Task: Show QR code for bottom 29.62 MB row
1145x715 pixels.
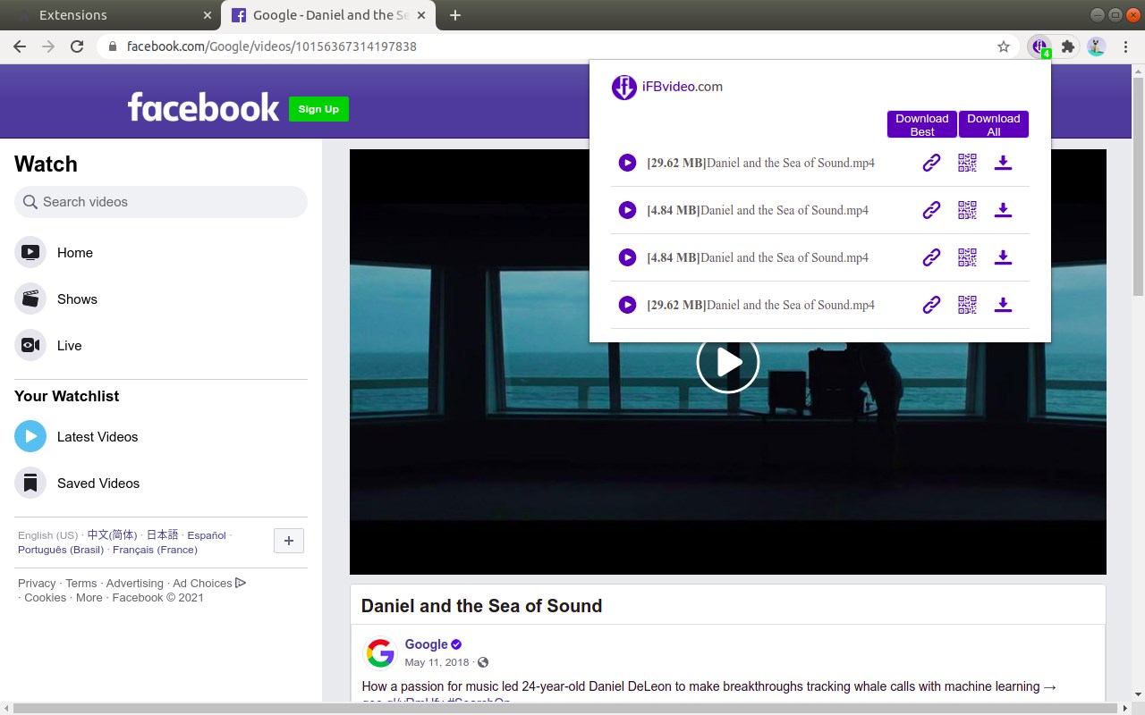Action: pyautogui.click(x=967, y=305)
